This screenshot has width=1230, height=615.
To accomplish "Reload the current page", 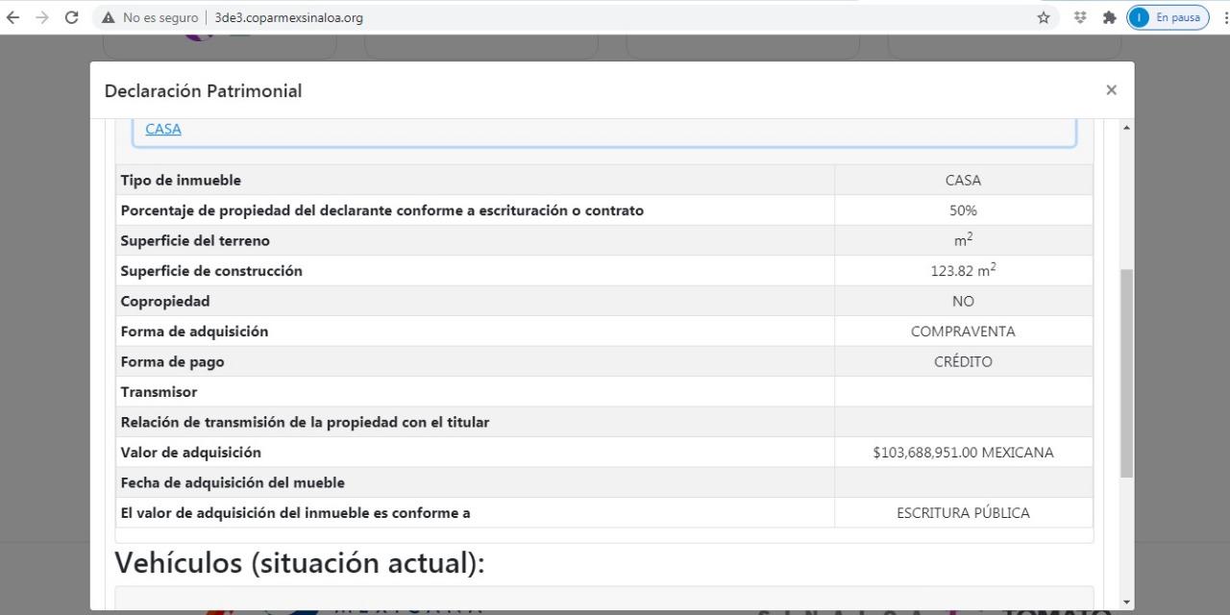I will [71, 17].
